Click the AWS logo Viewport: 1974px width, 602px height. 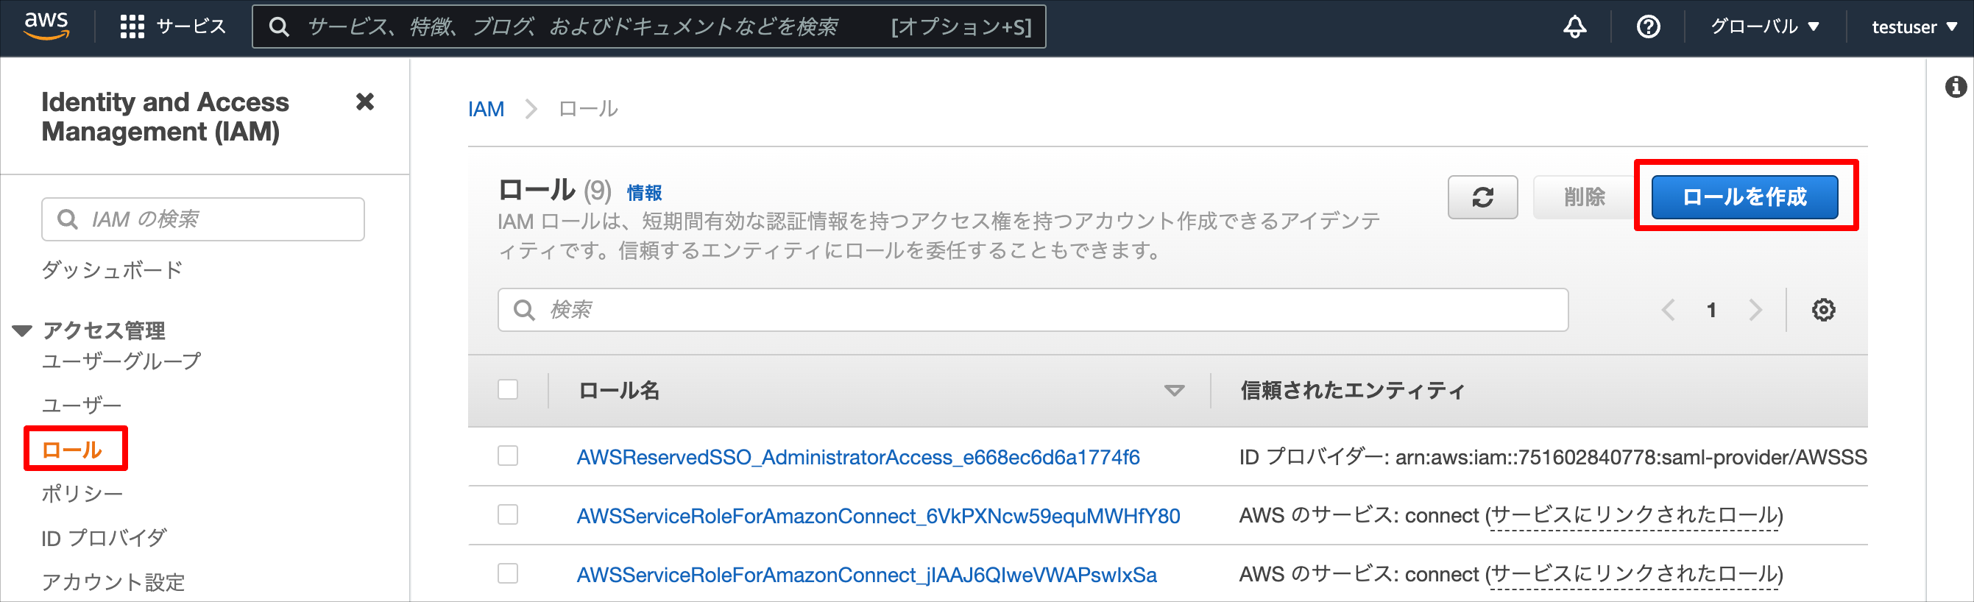click(46, 26)
